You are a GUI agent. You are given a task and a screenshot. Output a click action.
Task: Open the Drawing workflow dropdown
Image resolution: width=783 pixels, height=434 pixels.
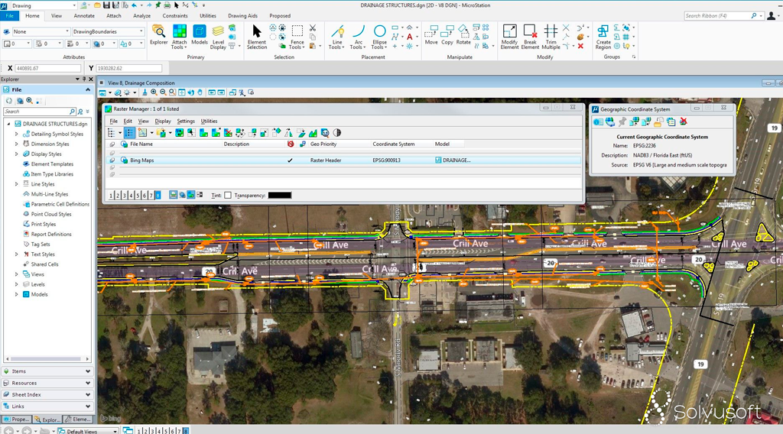pyautogui.click(x=74, y=5)
